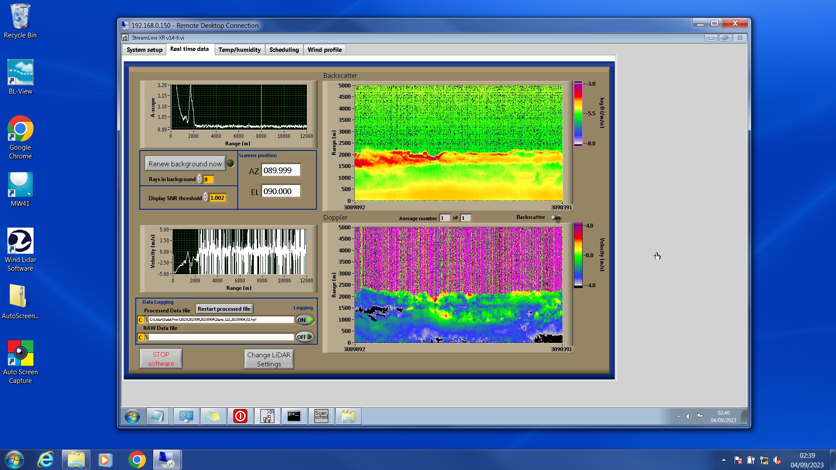Open the BL-View desktop shortcut
Screen dimensions: 836x470
click(x=20, y=77)
